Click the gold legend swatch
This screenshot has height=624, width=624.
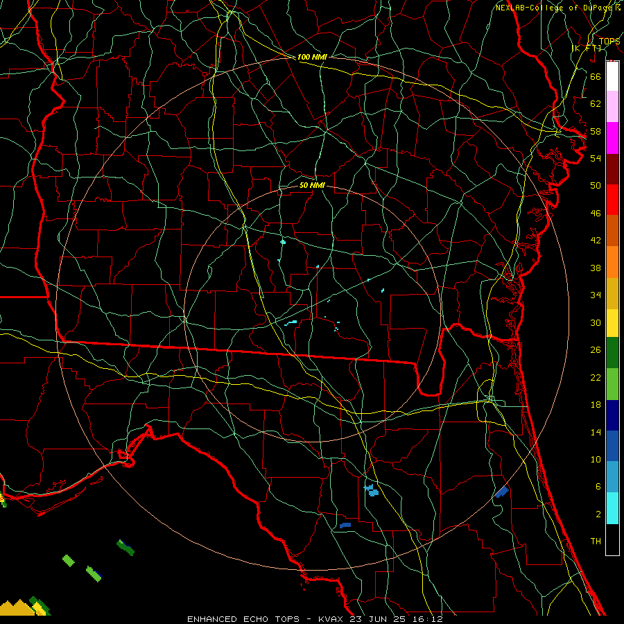[x=612, y=293]
